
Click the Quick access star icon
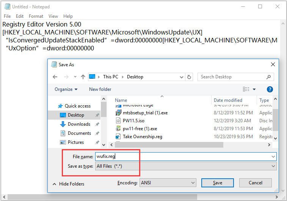(x=60, y=106)
